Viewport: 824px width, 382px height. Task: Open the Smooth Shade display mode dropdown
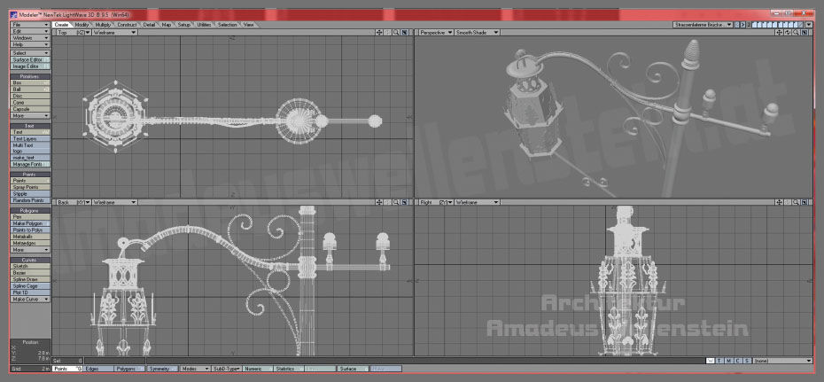click(x=477, y=33)
